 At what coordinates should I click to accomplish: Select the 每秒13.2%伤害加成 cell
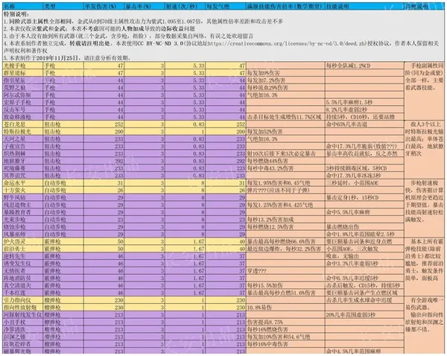(x=285, y=220)
